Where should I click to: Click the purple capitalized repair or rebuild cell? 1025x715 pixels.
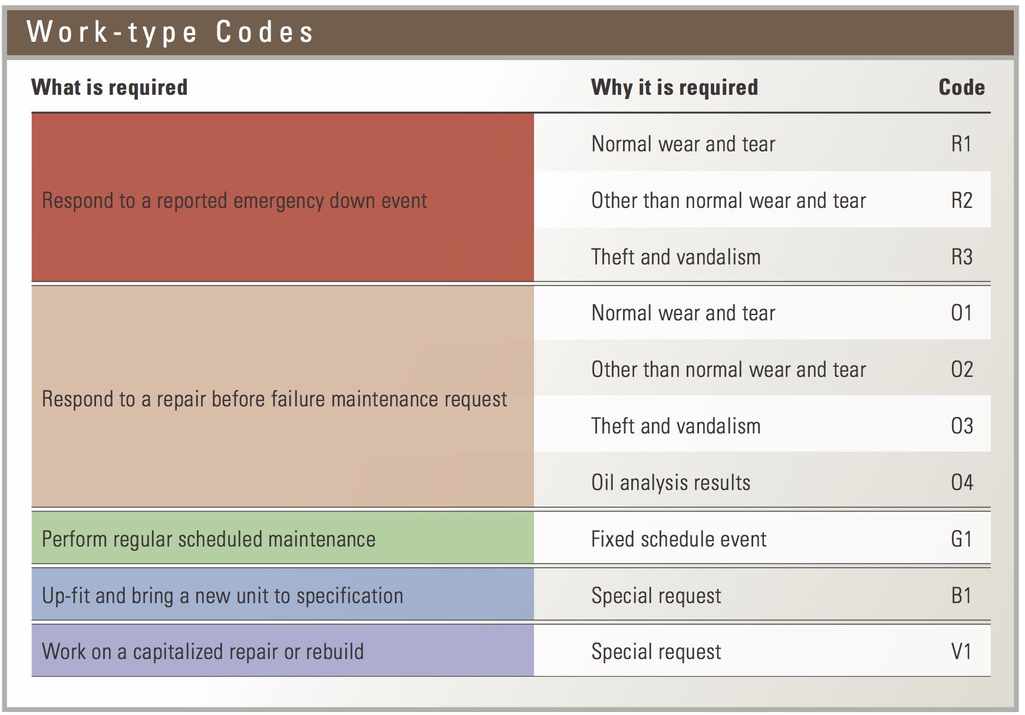click(203, 652)
